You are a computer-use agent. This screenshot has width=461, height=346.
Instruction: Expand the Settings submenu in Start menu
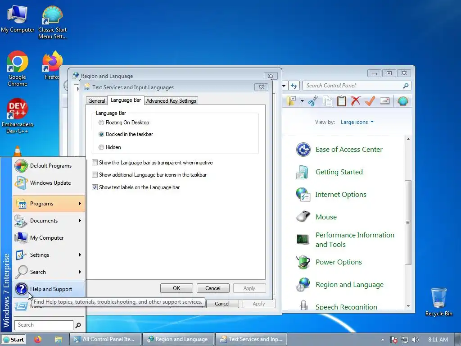point(49,255)
